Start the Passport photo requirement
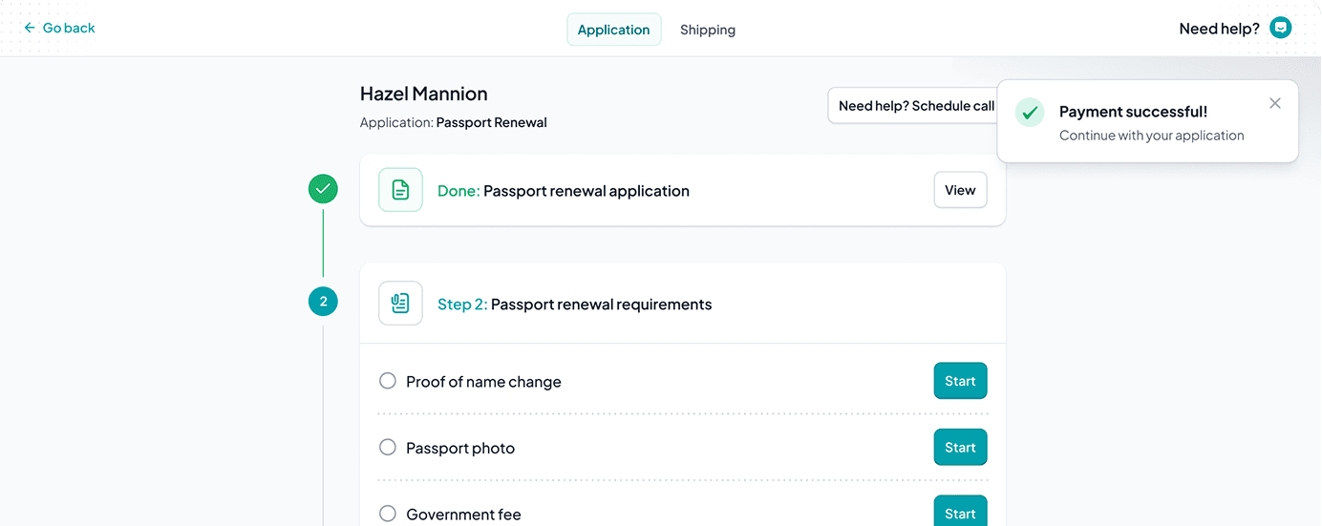1322x526 pixels. pos(960,447)
